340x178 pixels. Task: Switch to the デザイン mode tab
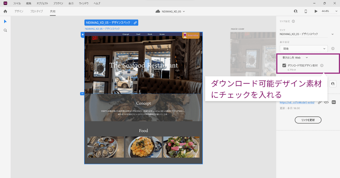click(x=19, y=11)
